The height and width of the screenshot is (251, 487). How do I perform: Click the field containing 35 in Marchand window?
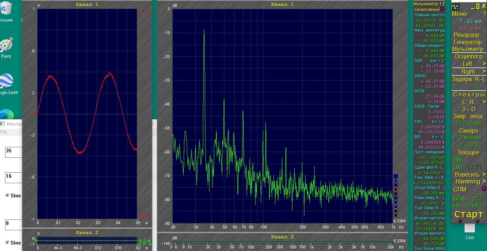click(13, 152)
